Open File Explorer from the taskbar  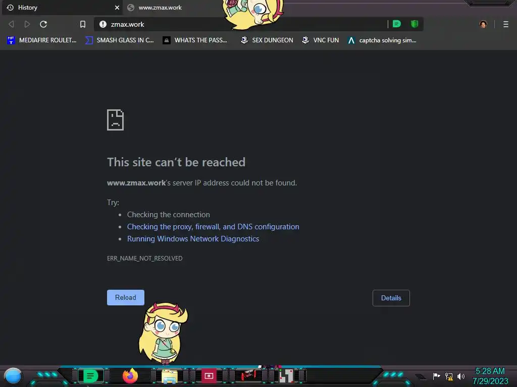pyautogui.click(x=170, y=376)
